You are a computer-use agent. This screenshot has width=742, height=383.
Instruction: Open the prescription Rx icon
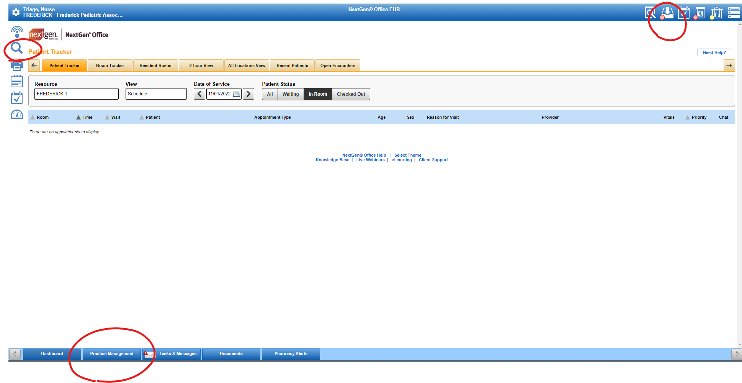[700, 13]
